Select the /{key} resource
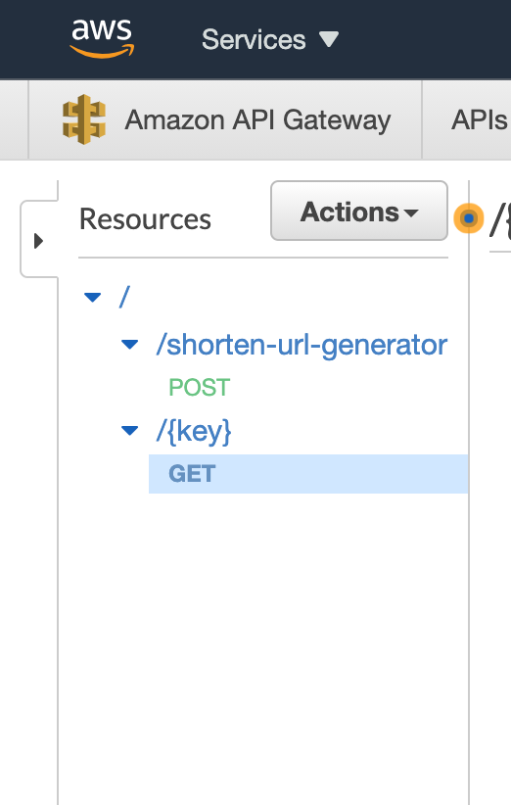511x805 pixels. 194,431
